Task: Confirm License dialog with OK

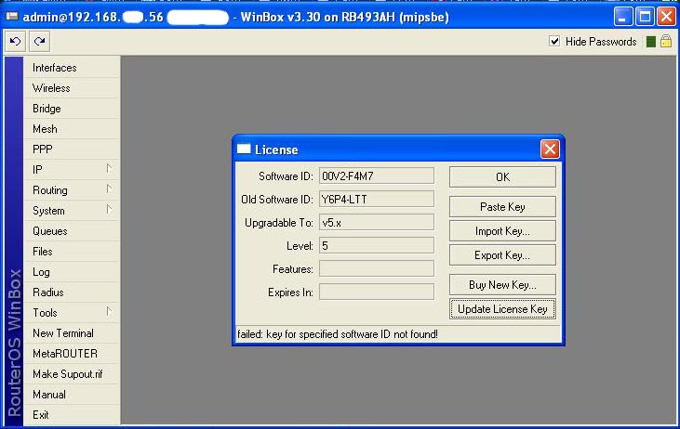Action: pos(502,177)
